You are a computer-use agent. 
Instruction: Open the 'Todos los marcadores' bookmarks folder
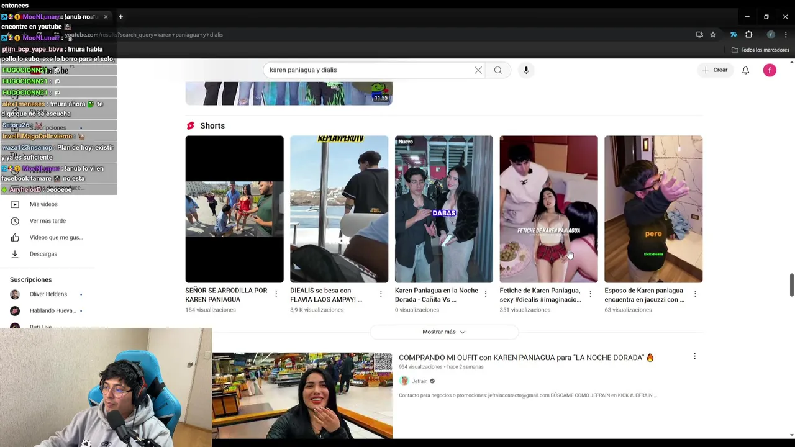(760, 50)
